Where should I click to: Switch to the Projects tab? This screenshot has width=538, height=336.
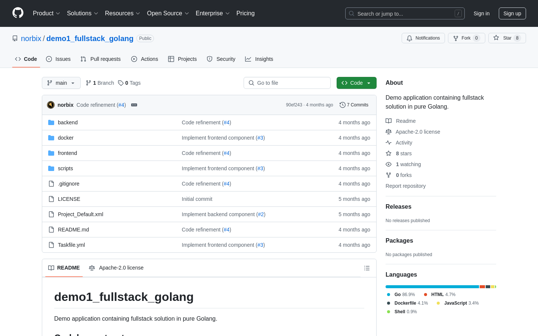click(x=182, y=59)
